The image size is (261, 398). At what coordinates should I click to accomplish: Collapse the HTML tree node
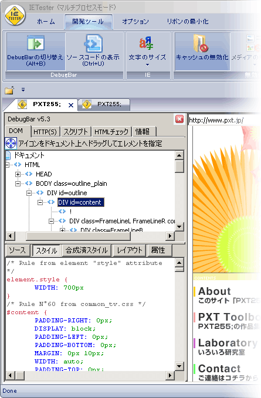coord(7,165)
